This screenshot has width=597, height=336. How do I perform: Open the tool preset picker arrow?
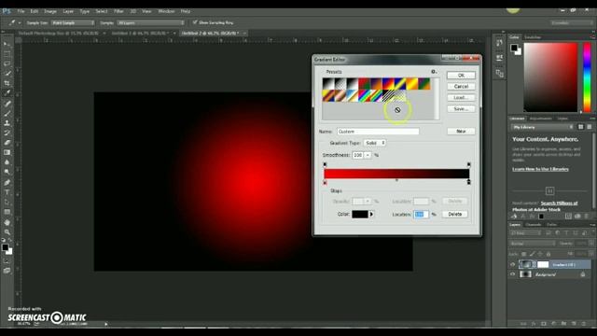20,22
